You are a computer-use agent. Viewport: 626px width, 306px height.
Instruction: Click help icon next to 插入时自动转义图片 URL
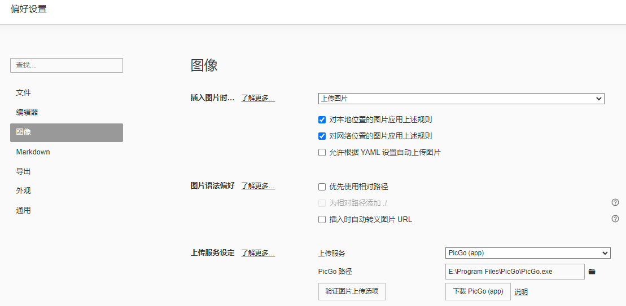pyautogui.click(x=615, y=219)
